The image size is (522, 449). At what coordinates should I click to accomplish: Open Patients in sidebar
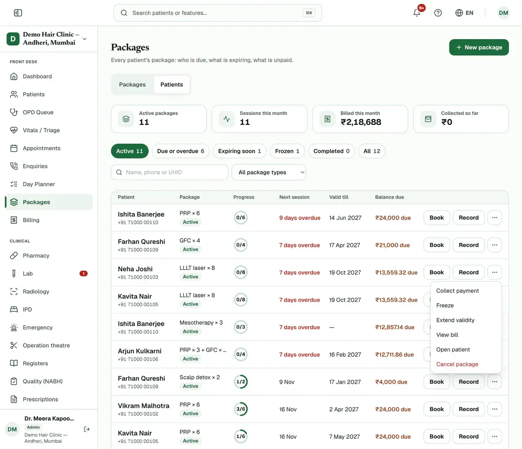[x=49, y=94]
